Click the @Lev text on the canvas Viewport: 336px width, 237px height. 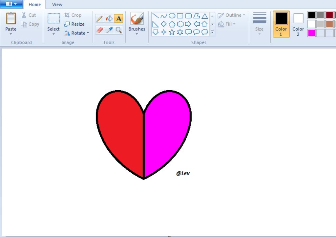(x=183, y=173)
